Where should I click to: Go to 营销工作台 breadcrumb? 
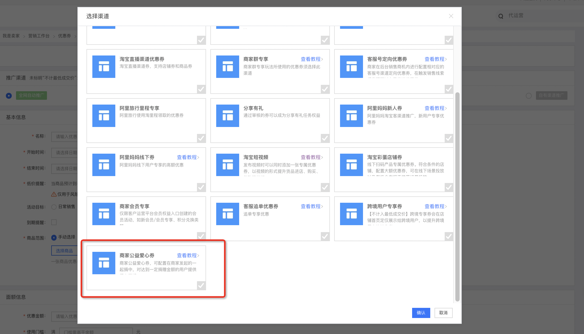click(x=39, y=36)
